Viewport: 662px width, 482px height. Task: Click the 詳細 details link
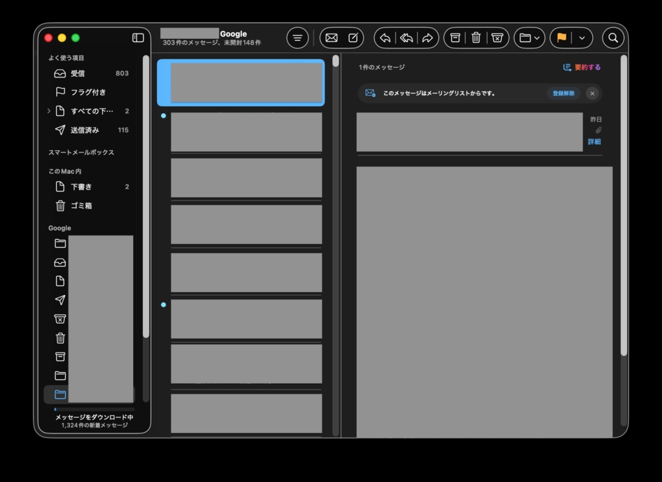click(594, 142)
